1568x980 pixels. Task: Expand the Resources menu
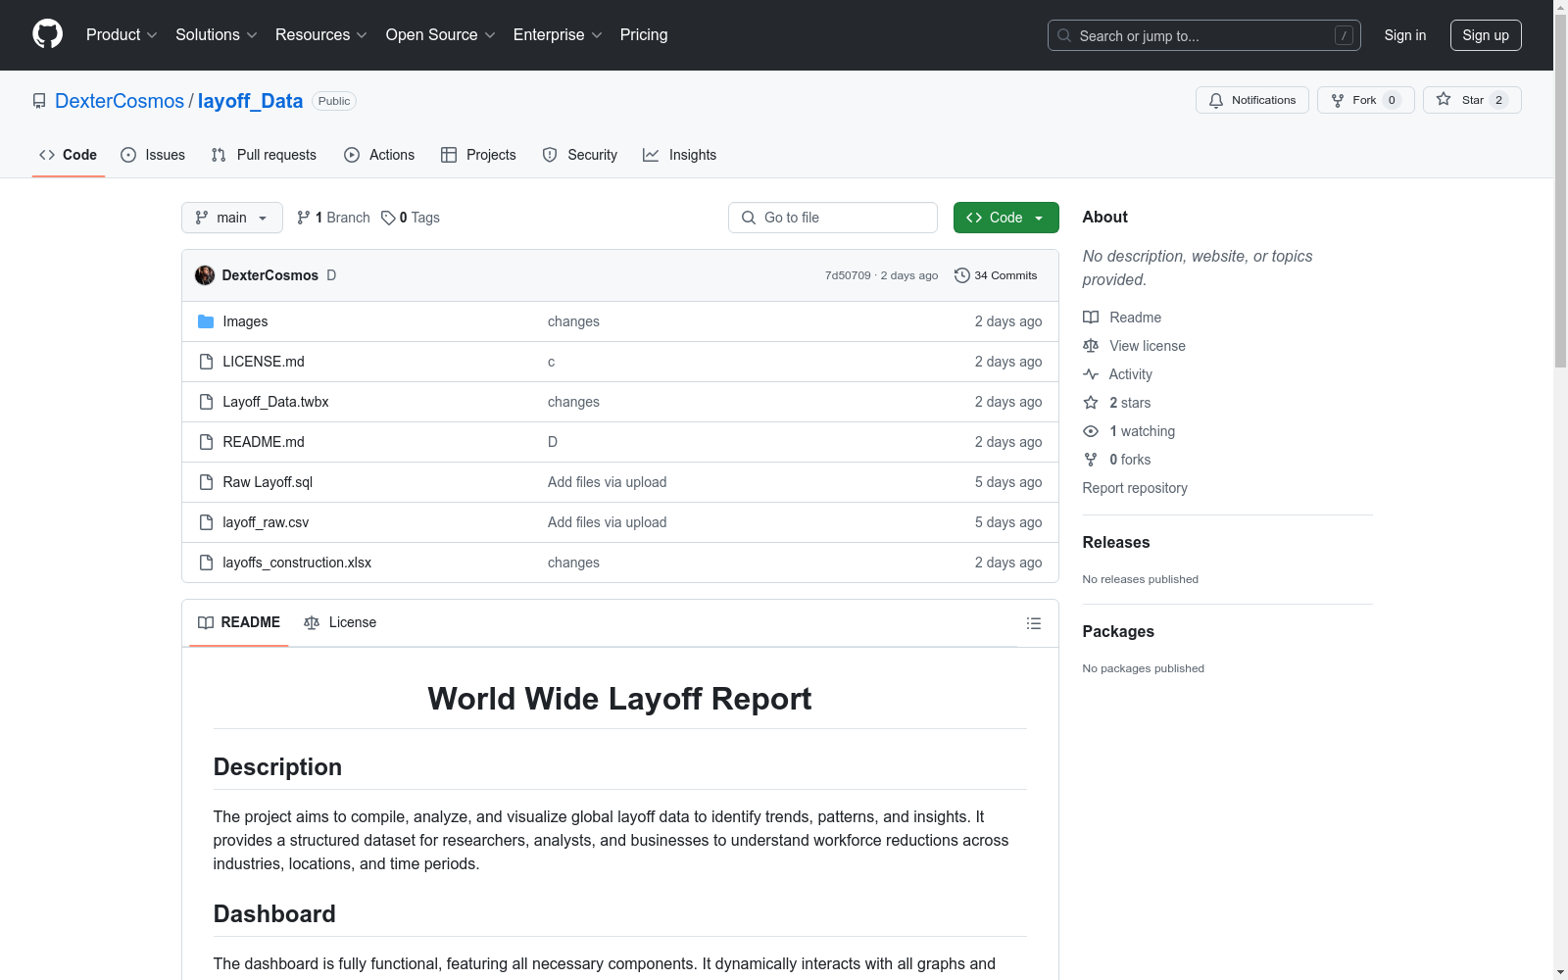(x=321, y=35)
